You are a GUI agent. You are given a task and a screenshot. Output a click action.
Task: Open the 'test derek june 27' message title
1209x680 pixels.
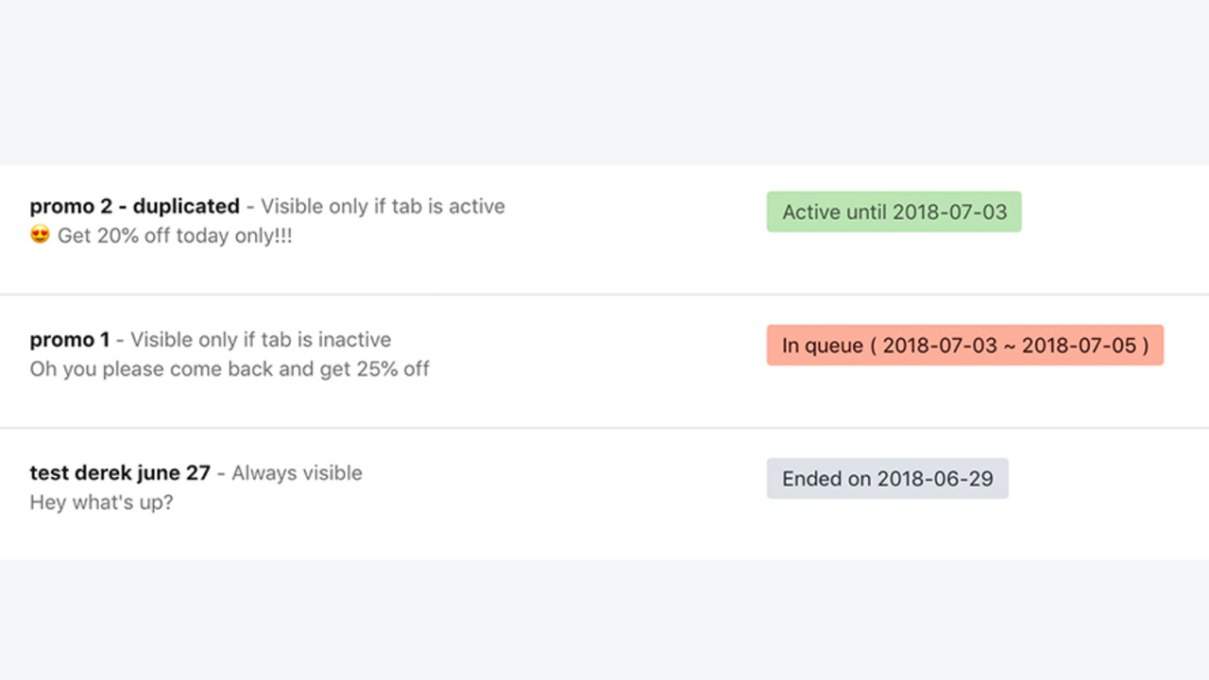pyautogui.click(x=120, y=472)
